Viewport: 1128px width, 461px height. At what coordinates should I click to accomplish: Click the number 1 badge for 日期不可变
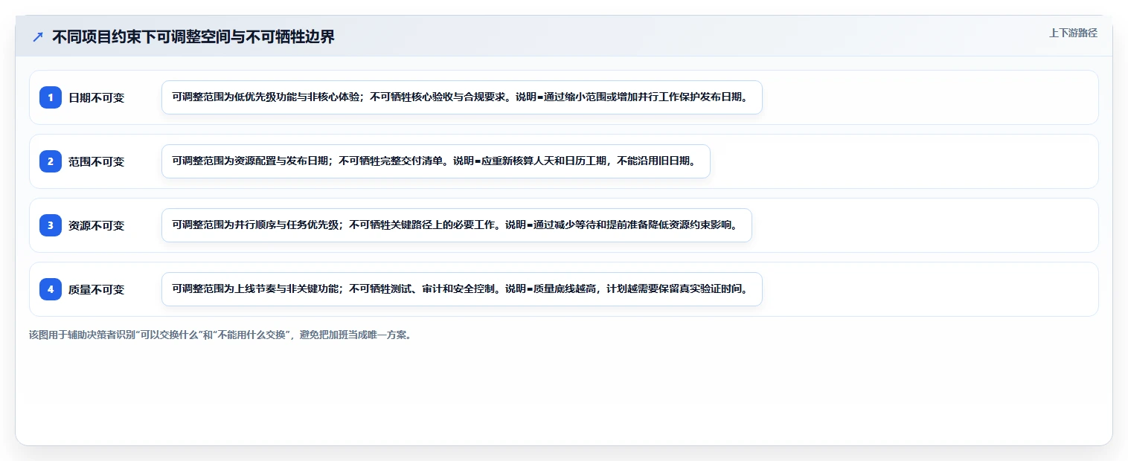[51, 97]
